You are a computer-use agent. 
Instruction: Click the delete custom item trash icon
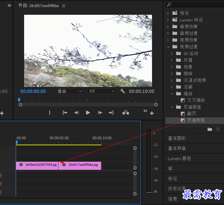click(x=218, y=129)
